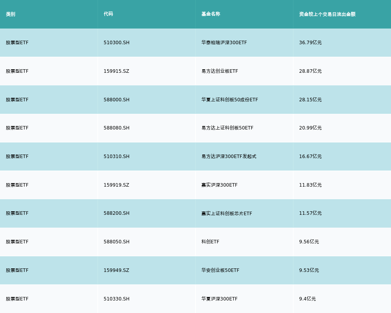This screenshot has height=313, width=391.
Task: Click the 20.99亿元 outflow value
Action: click(x=310, y=128)
